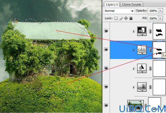
Task: Click mask thumbnail of top adjustment layer
Action: click(x=159, y=31)
